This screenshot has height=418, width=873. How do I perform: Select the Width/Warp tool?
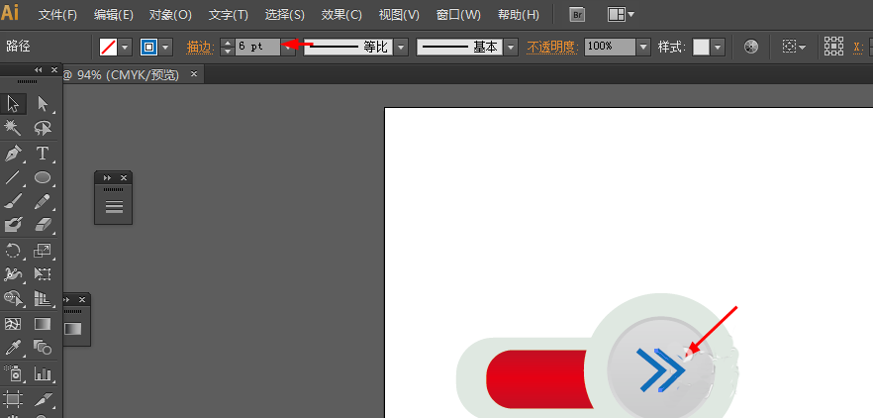pyautogui.click(x=13, y=274)
